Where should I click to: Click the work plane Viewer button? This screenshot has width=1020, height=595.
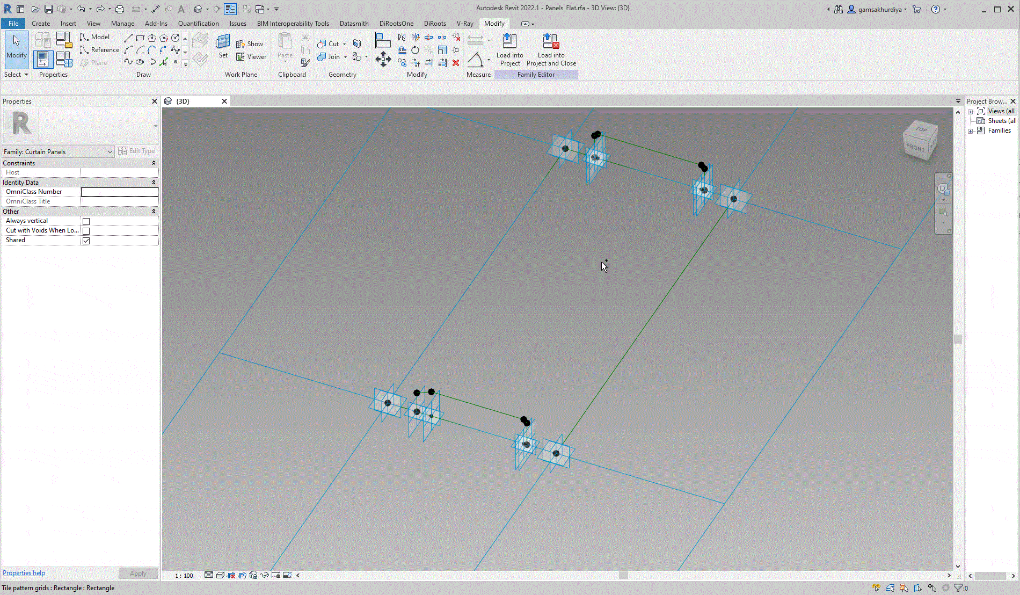[x=251, y=57]
